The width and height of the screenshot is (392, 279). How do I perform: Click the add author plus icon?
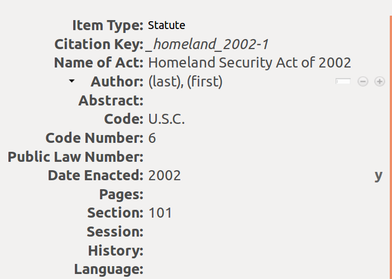coord(380,82)
